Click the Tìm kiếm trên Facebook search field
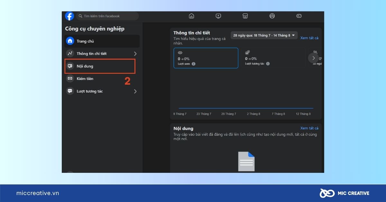This screenshot has width=386, height=202. click(x=107, y=16)
